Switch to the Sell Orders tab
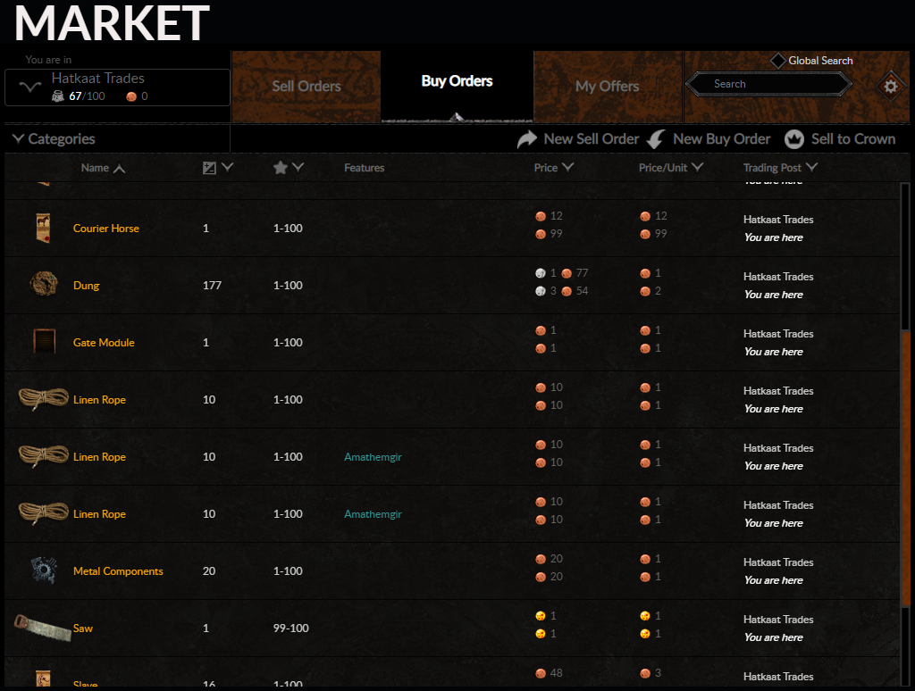 306,87
